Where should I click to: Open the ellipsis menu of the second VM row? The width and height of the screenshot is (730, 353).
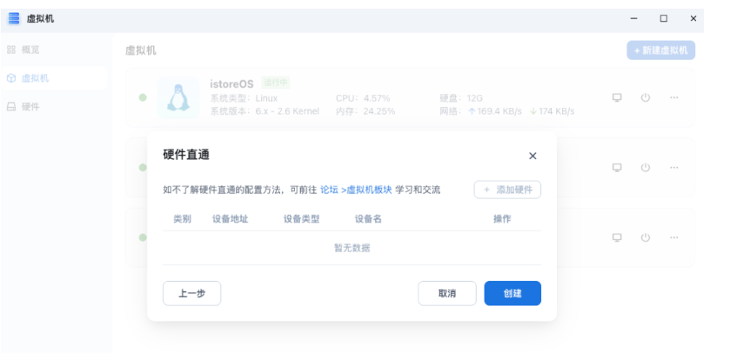673,167
